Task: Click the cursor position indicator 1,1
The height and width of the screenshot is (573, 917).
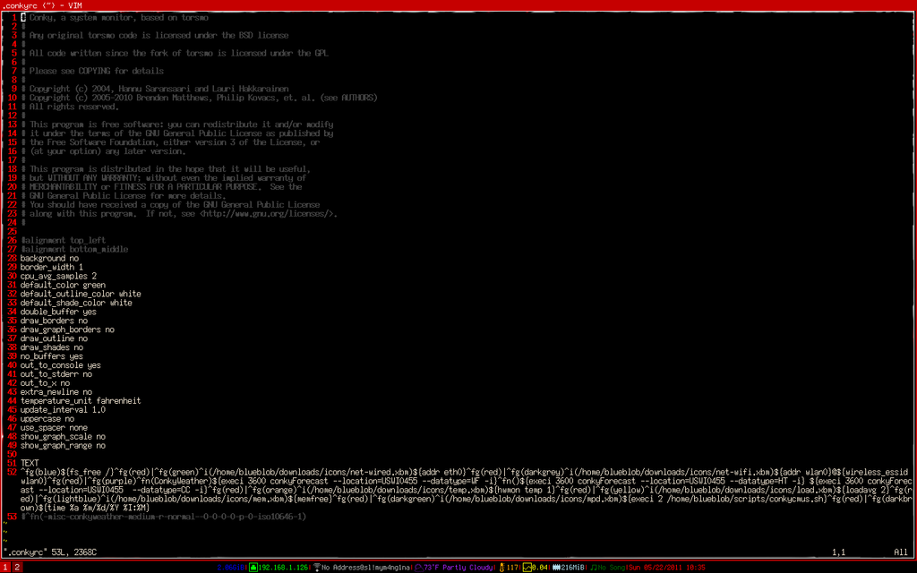Action: [840, 552]
